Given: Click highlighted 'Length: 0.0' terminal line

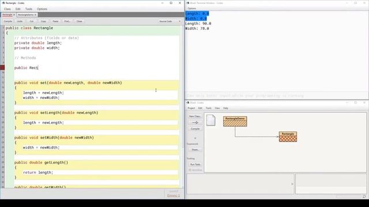Looking at the screenshot, I should [197, 14].
